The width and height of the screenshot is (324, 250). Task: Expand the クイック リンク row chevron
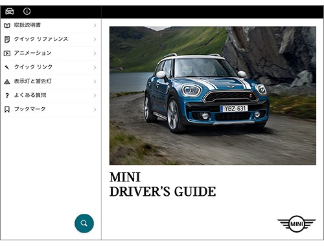pos(95,67)
